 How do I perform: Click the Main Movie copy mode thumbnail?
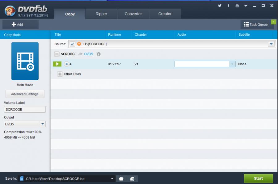[25, 61]
